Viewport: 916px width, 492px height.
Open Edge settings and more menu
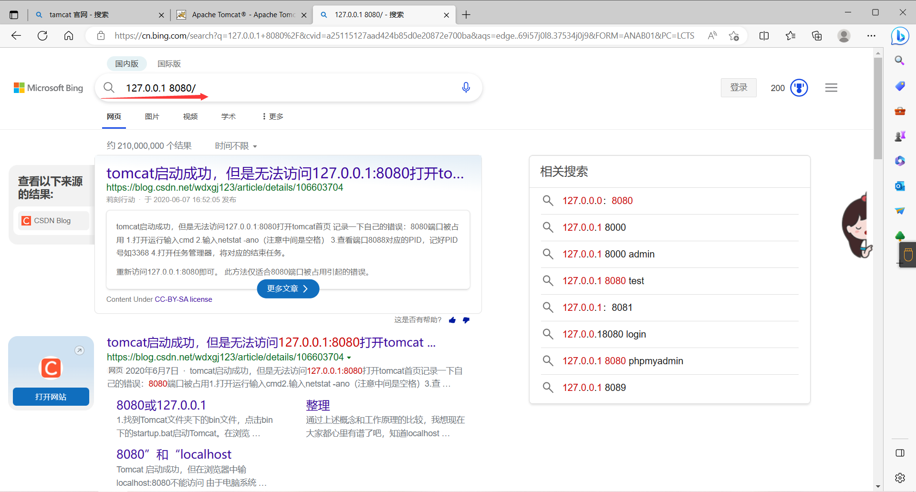click(x=871, y=36)
